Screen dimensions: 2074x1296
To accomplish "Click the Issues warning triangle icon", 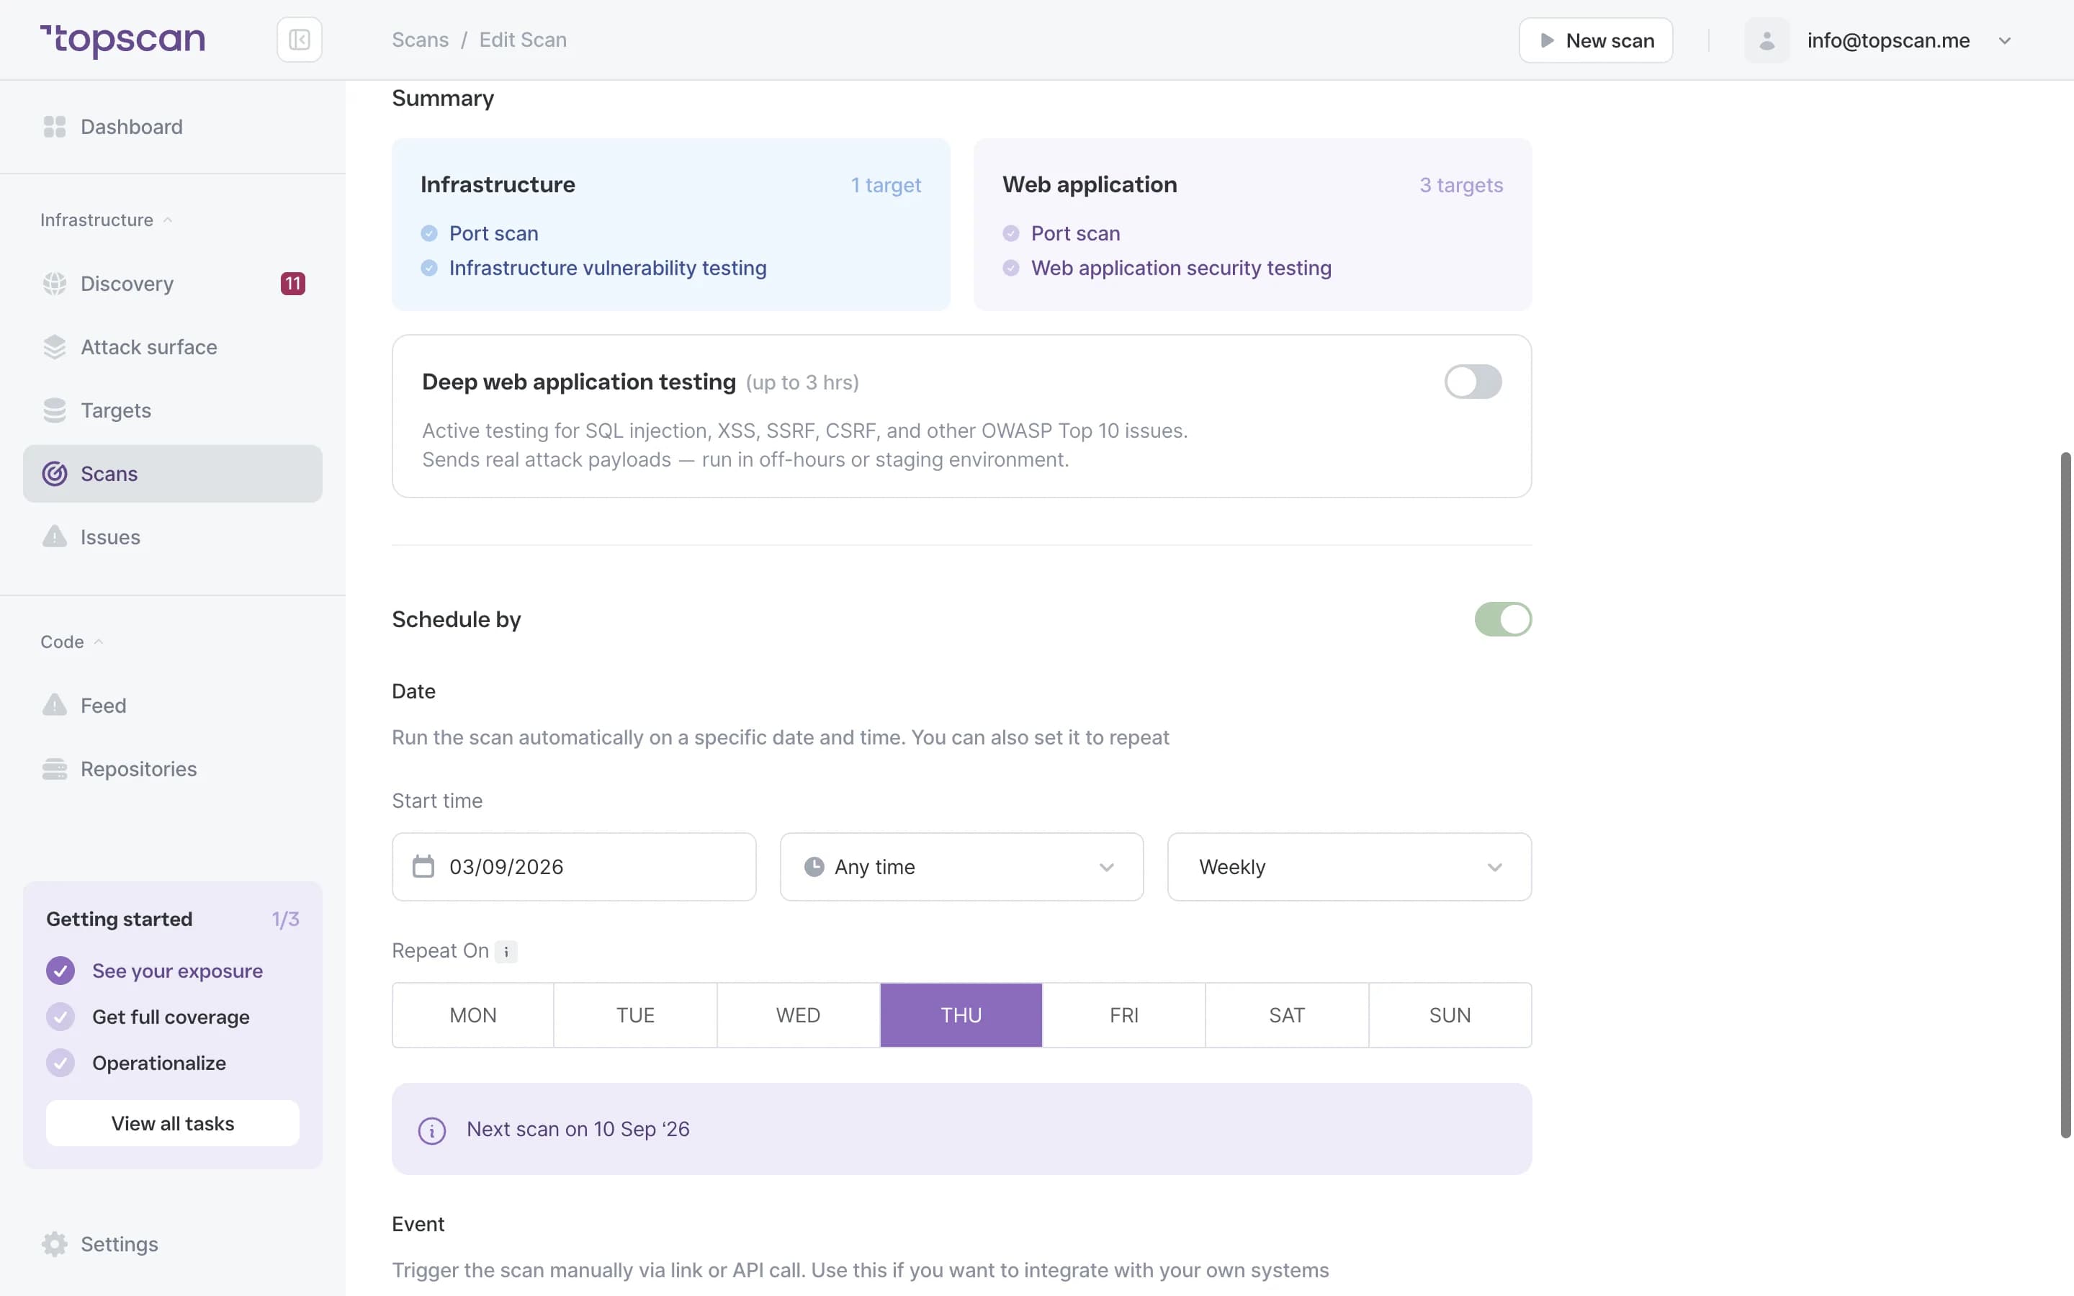I will click(x=54, y=536).
